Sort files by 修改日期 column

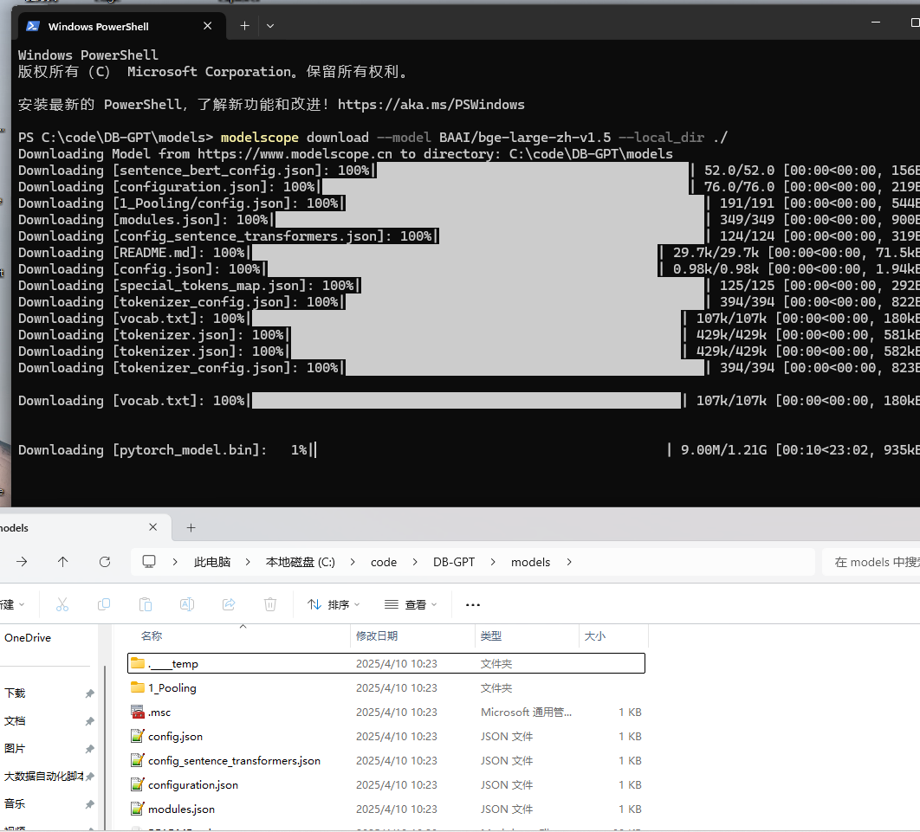(377, 635)
